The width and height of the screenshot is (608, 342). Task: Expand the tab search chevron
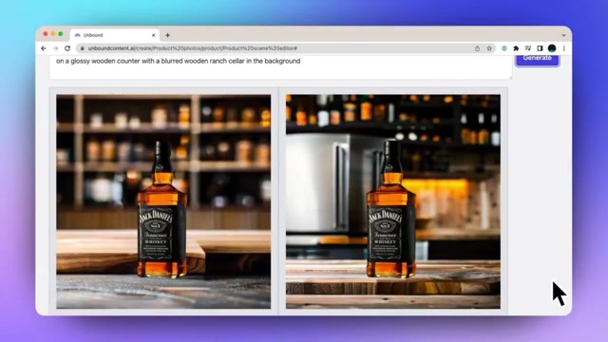point(563,35)
